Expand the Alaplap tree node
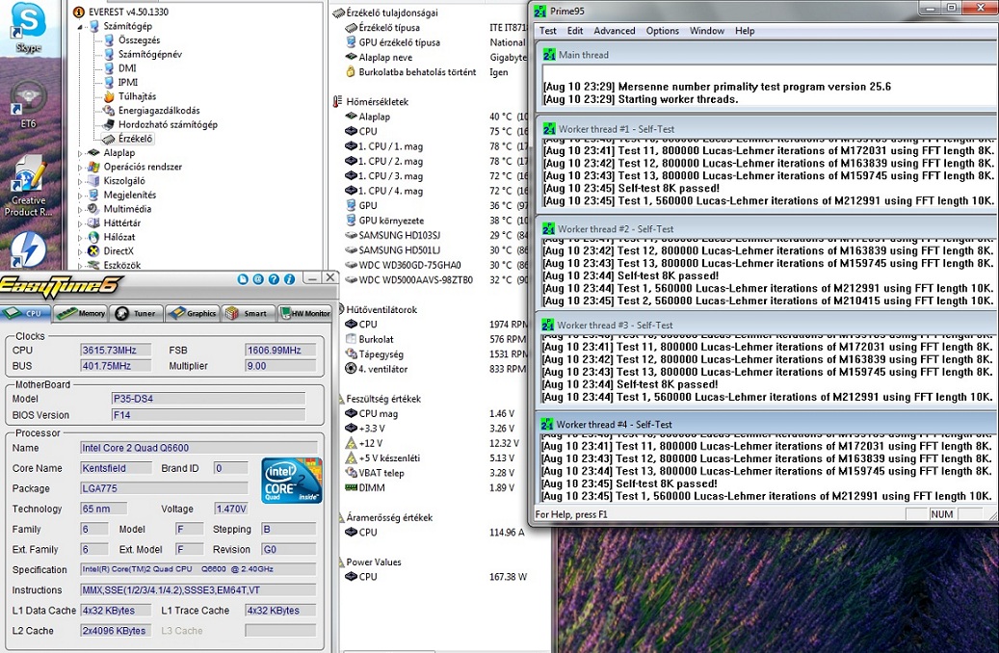The image size is (999, 653). click(x=81, y=153)
